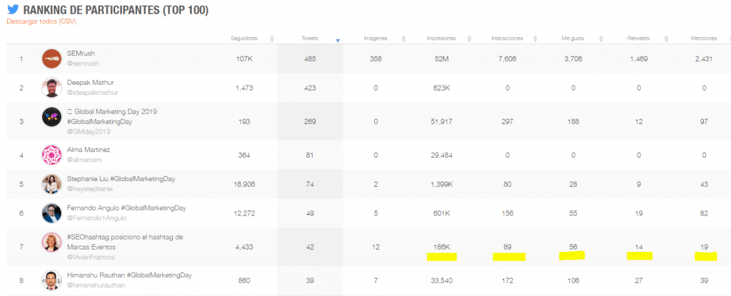Image resolution: width=731 pixels, height=296 pixels.
Task: Open Deepak Mathur's profile picture
Action: point(51,88)
